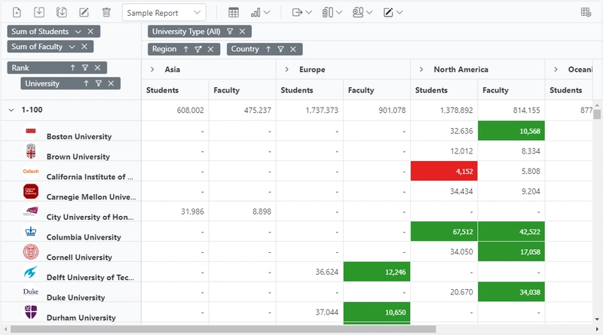Select the Cornell University row header
Viewport: 603px width, 335px height.
click(x=72, y=251)
